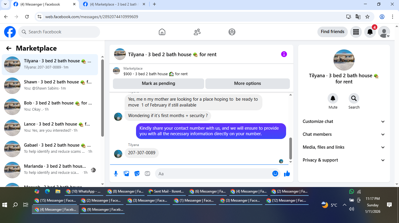Expand the Chat members section
The image size is (399, 223).
coord(344,134)
